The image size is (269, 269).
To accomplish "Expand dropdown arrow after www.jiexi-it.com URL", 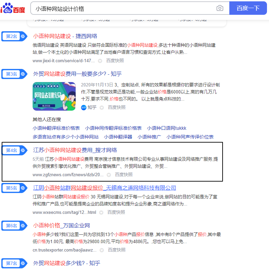I will point(100,61).
